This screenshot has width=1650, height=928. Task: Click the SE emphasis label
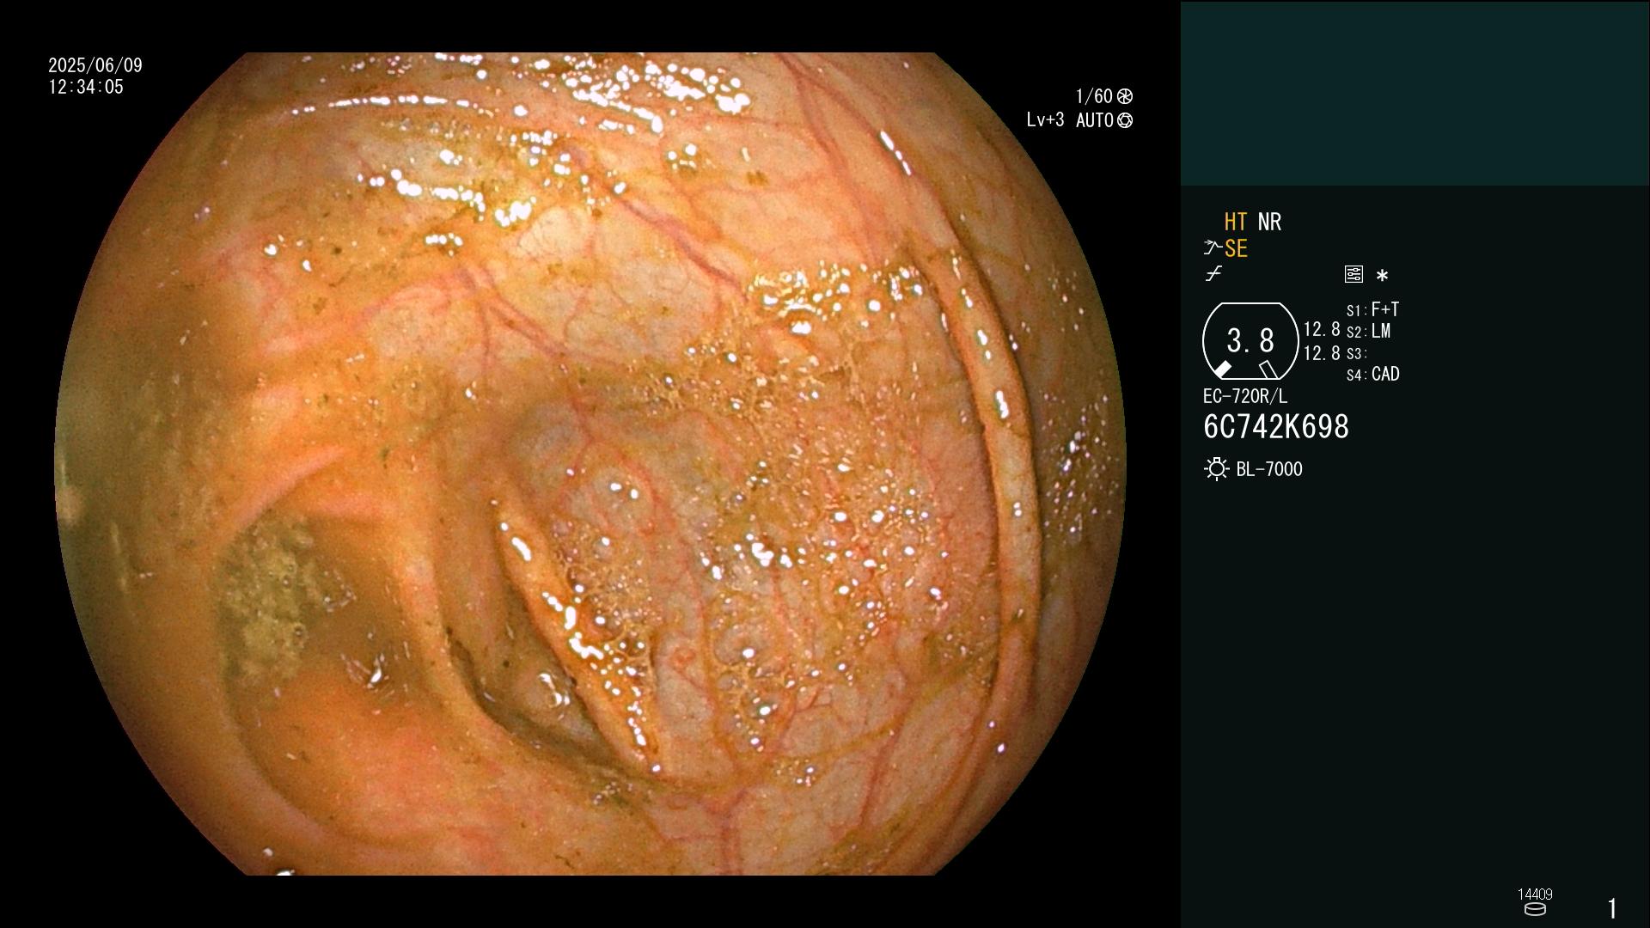[1236, 248]
